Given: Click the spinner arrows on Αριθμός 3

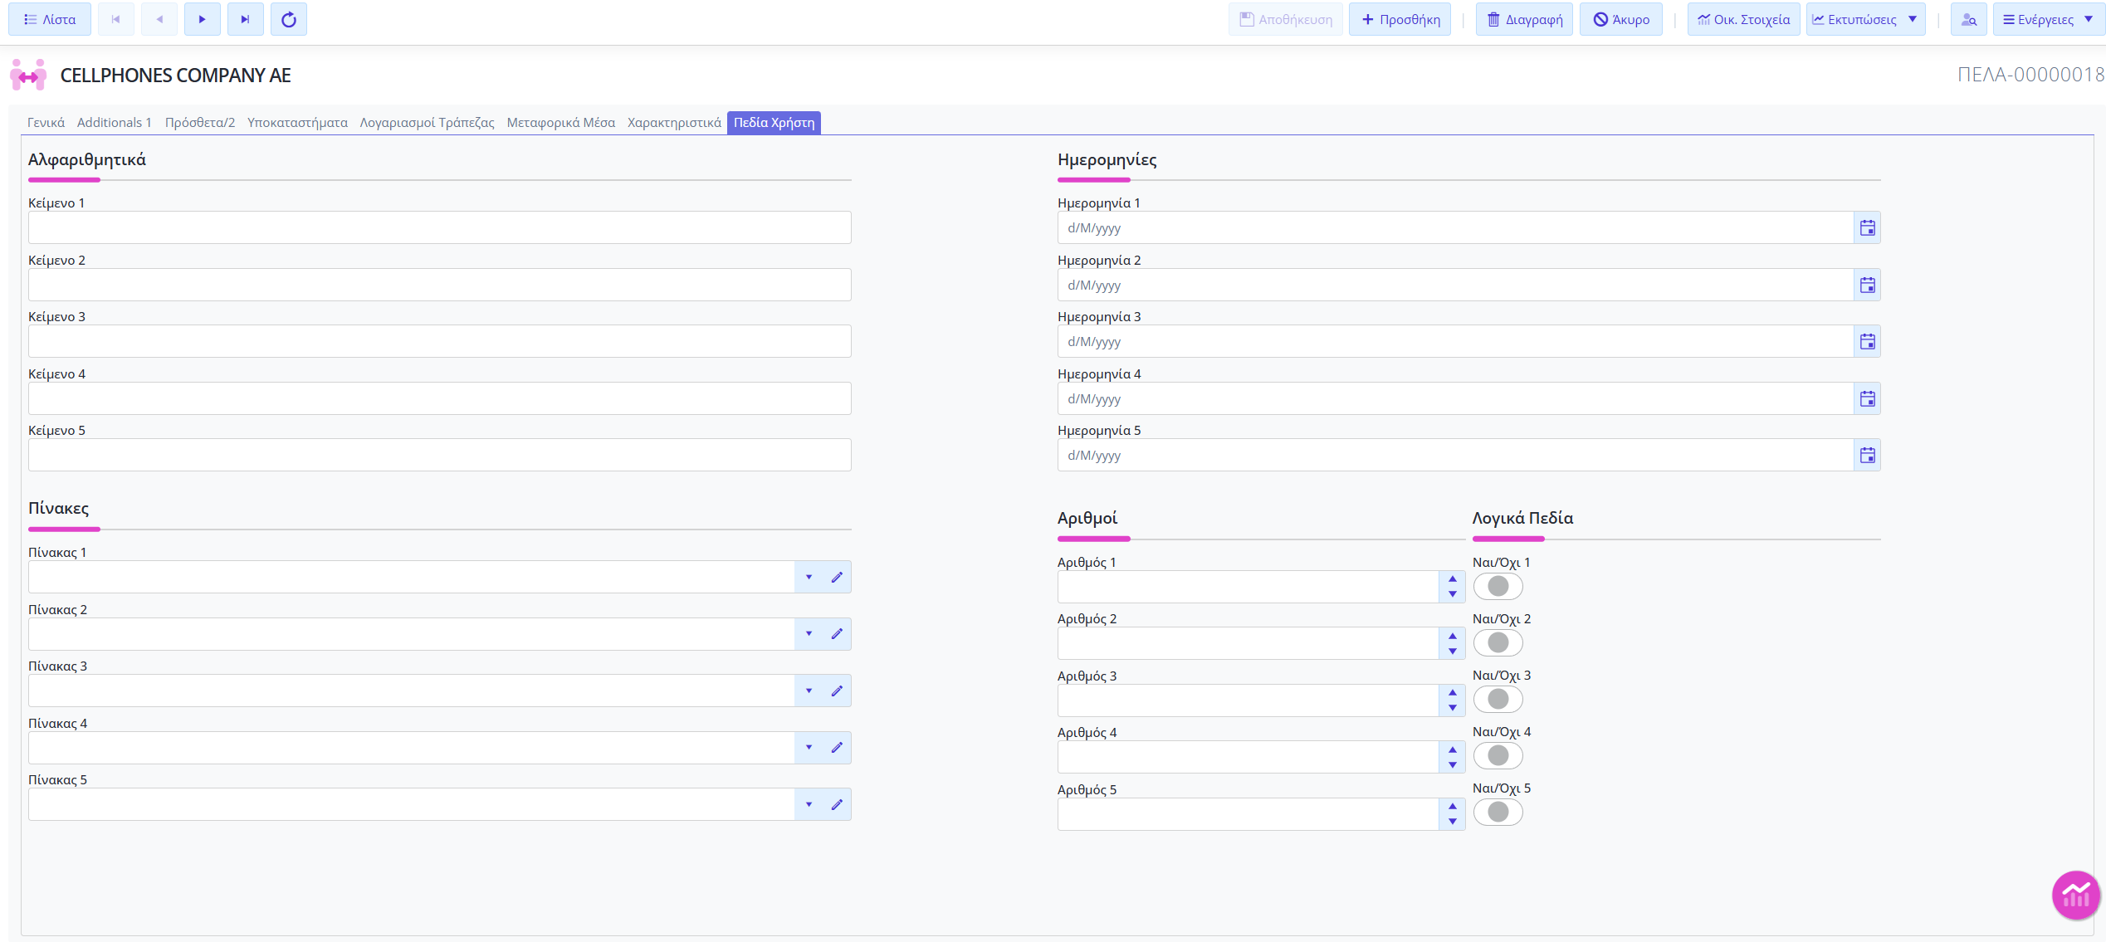Looking at the screenshot, I should 1452,700.
